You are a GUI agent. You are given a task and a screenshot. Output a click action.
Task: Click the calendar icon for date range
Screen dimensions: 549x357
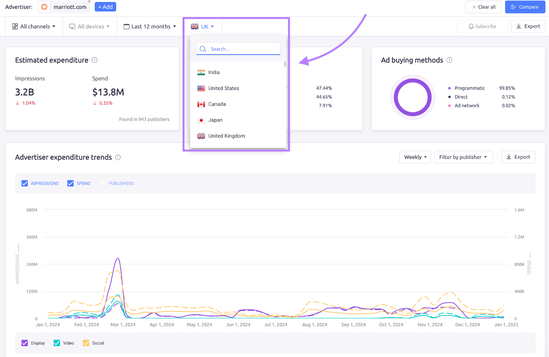click(126, 26)
